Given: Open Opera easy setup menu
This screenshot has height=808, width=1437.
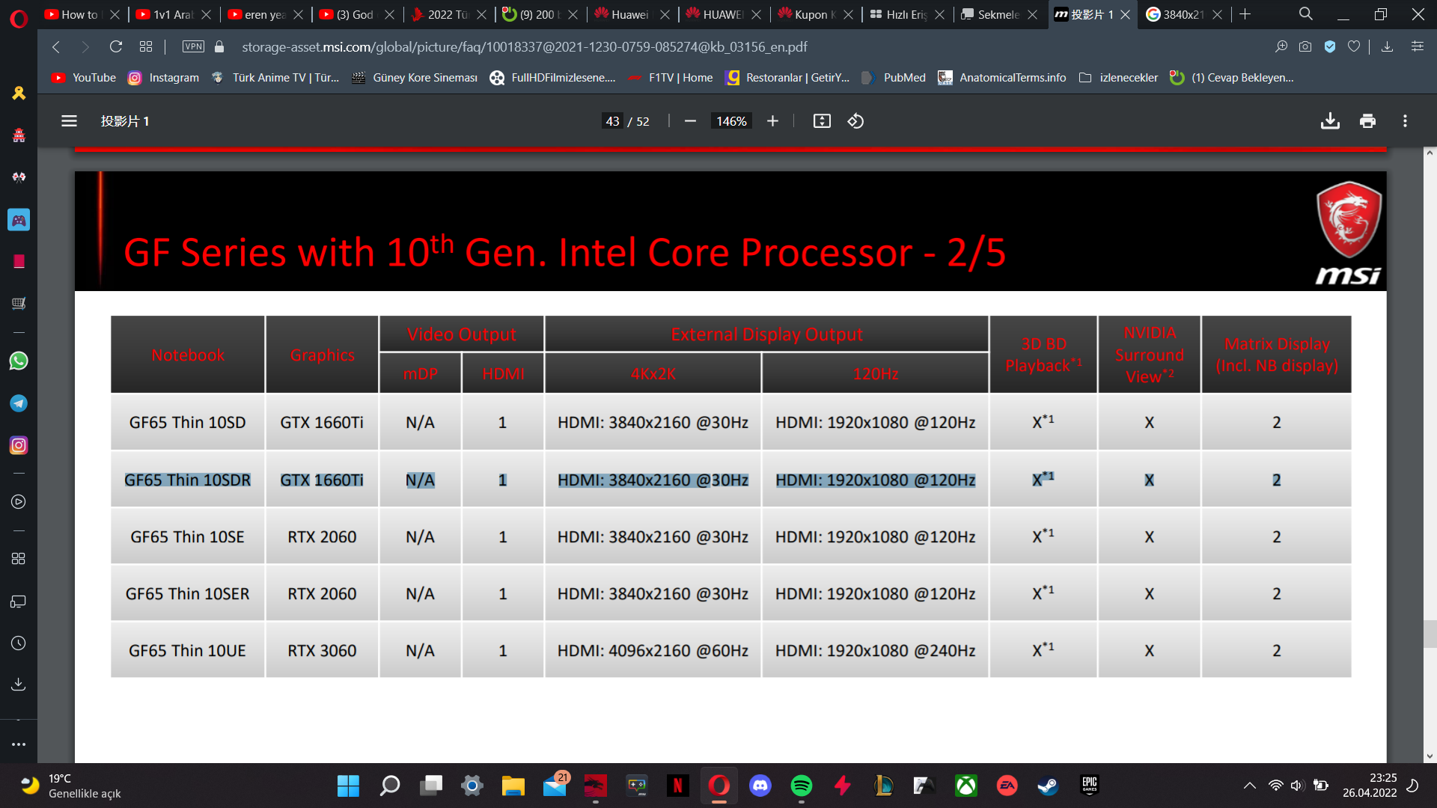Looking at the screenshot, I should click(x=1418, y=46).
